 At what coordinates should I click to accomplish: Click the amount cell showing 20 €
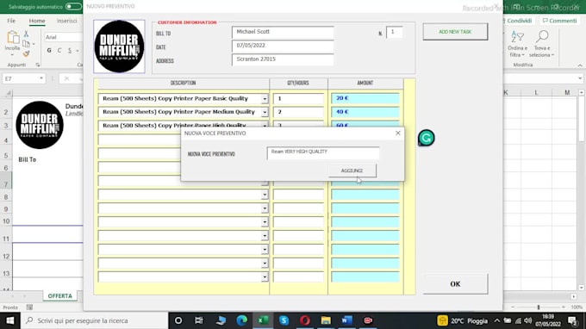[x=365, y=98]
